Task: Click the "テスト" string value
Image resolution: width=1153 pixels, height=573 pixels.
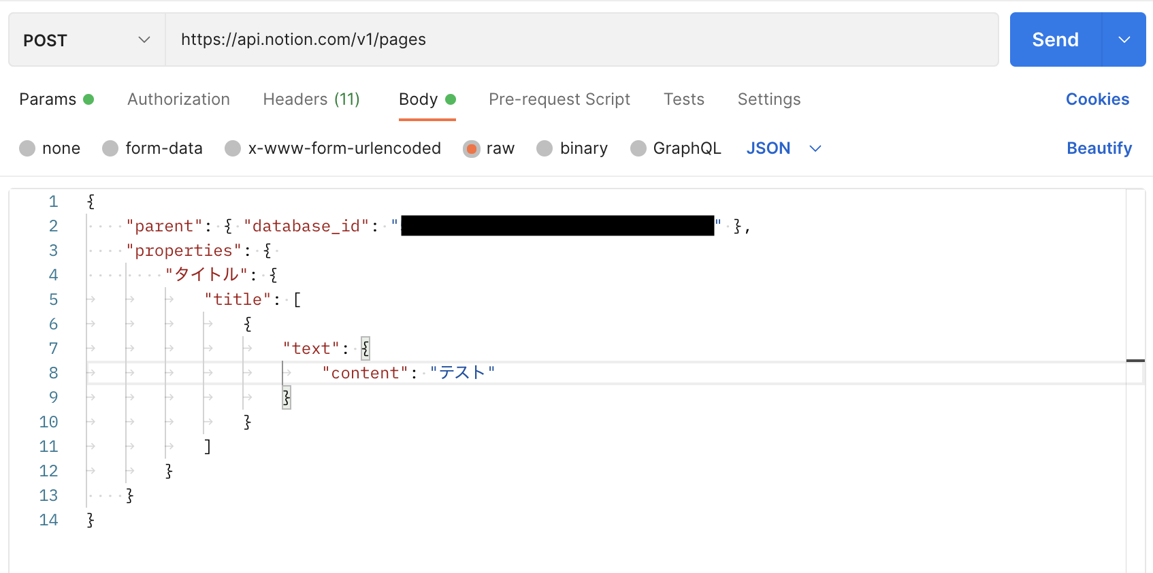Action: click(x=462, y=373)
